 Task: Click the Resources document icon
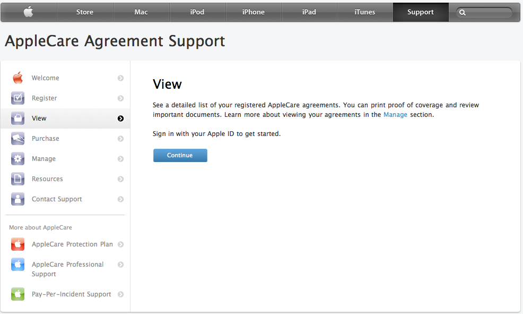[18, 179]
